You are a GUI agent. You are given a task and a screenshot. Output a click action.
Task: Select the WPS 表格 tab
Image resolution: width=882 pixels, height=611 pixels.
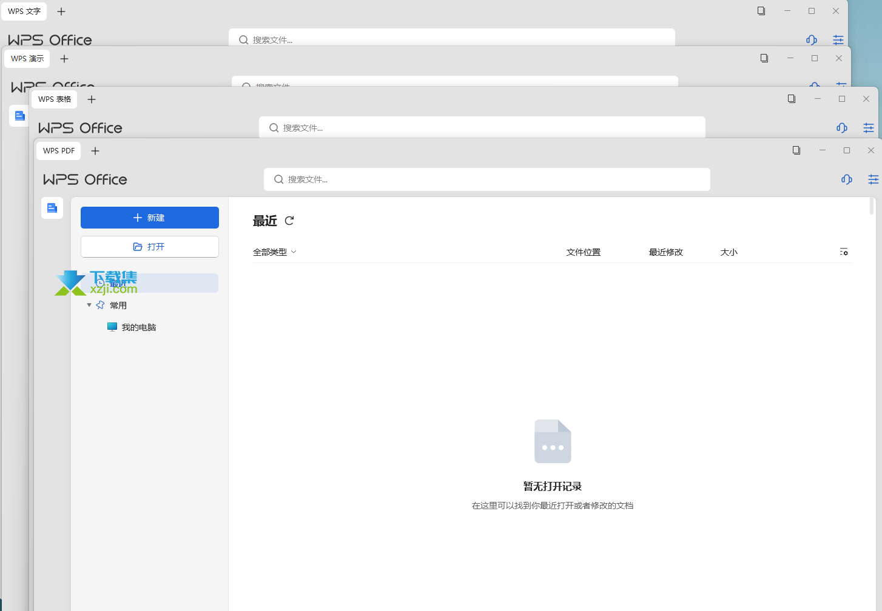pyautogui.click(x=55, y=99)
